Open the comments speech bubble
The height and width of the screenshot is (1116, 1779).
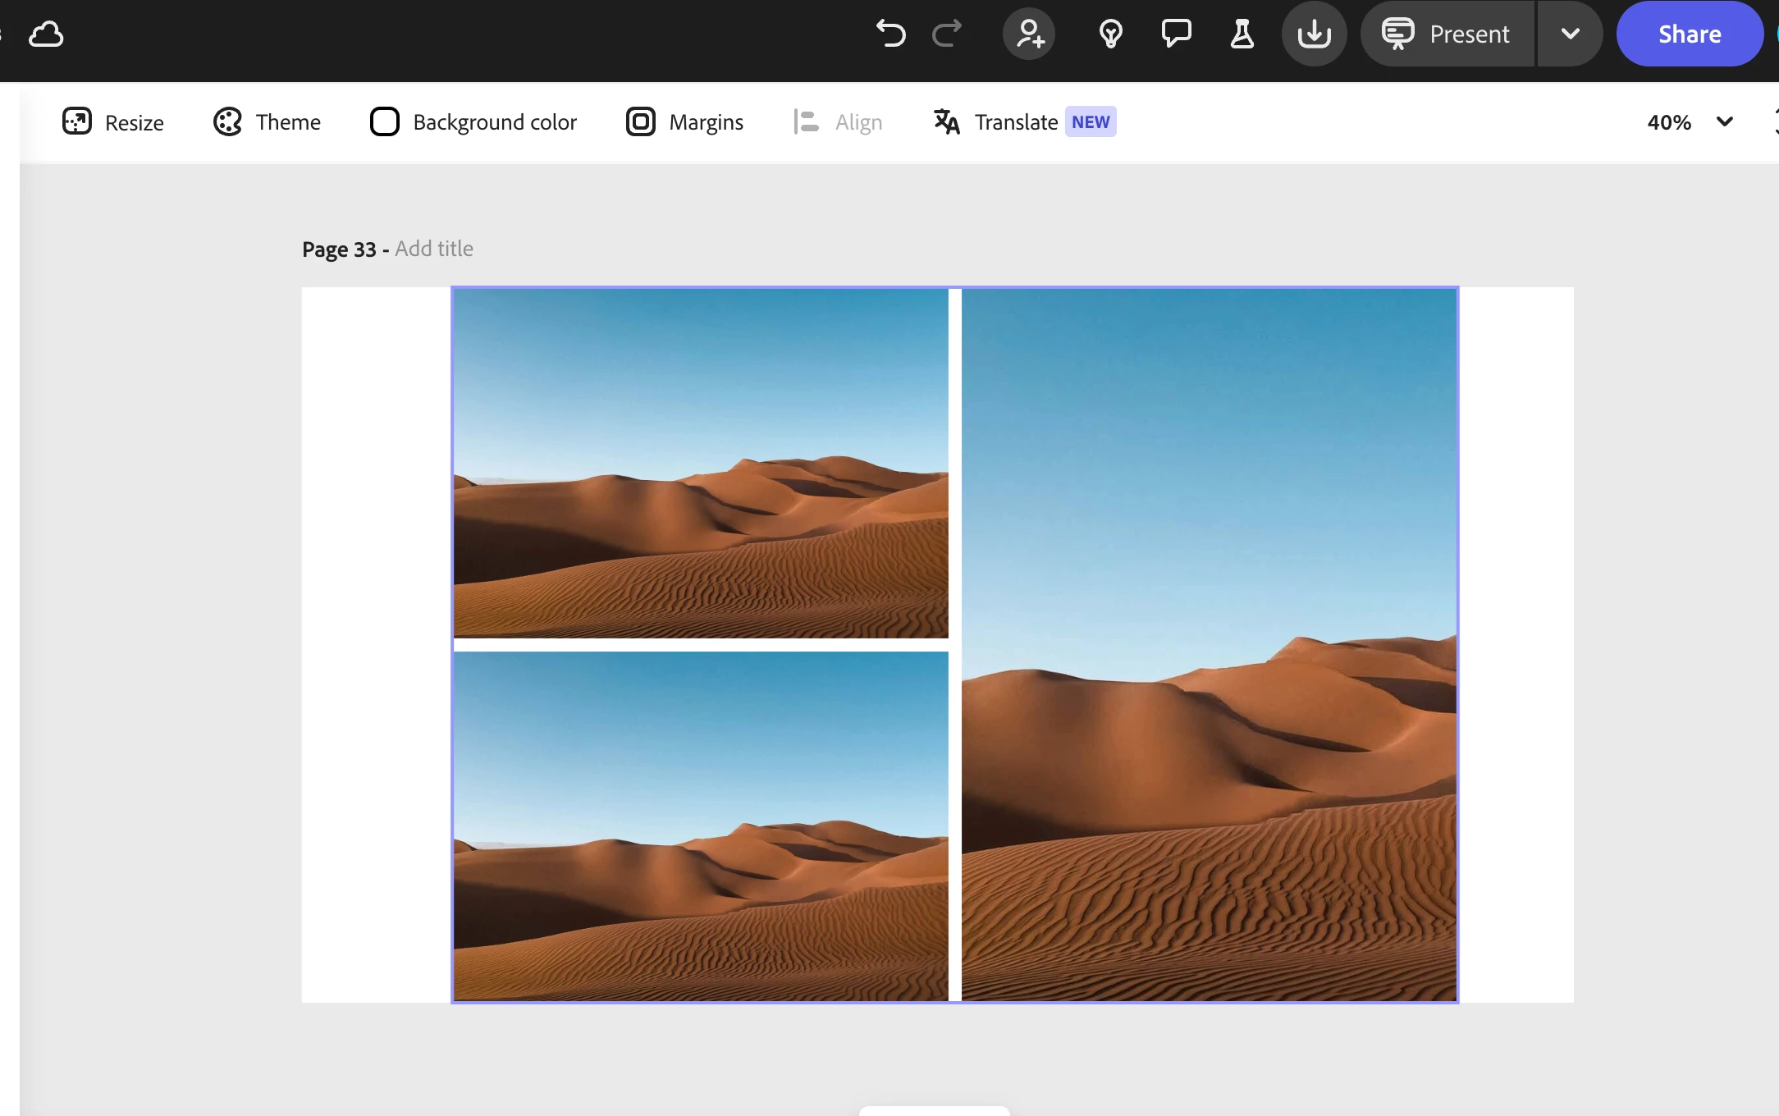(x=1176, y=34)
